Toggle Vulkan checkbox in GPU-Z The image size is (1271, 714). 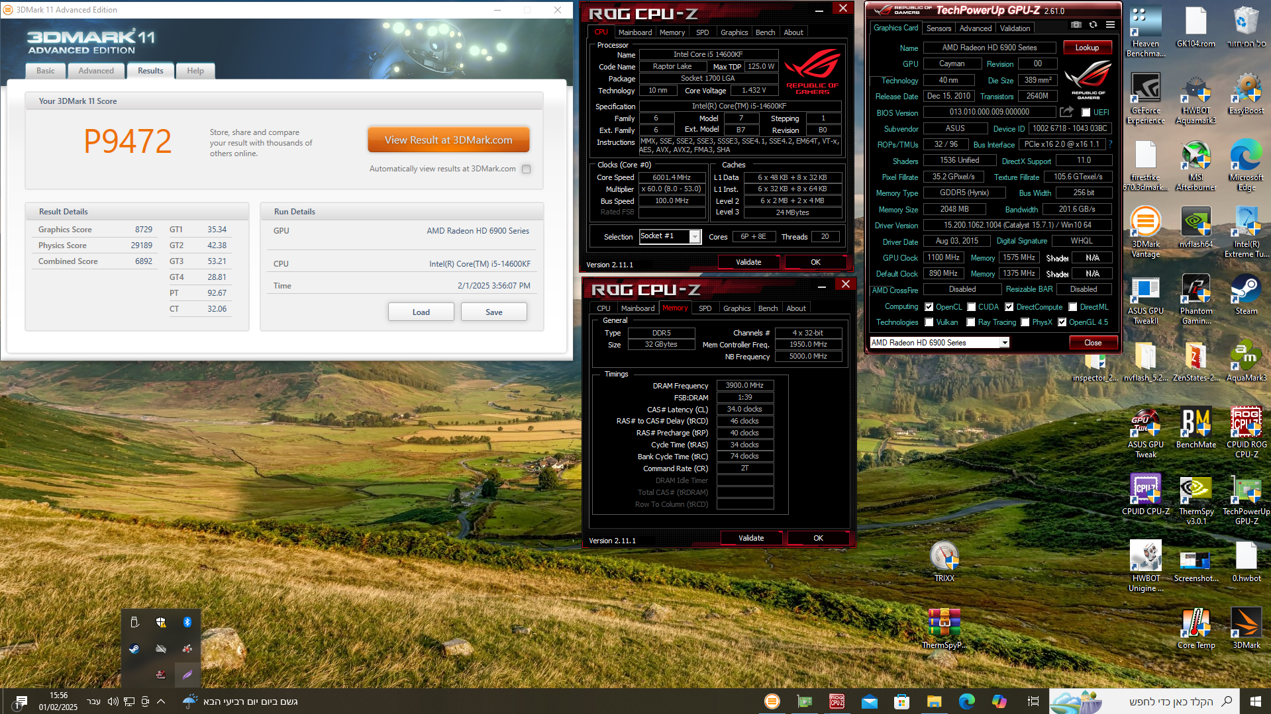click(x=929, y=322)
